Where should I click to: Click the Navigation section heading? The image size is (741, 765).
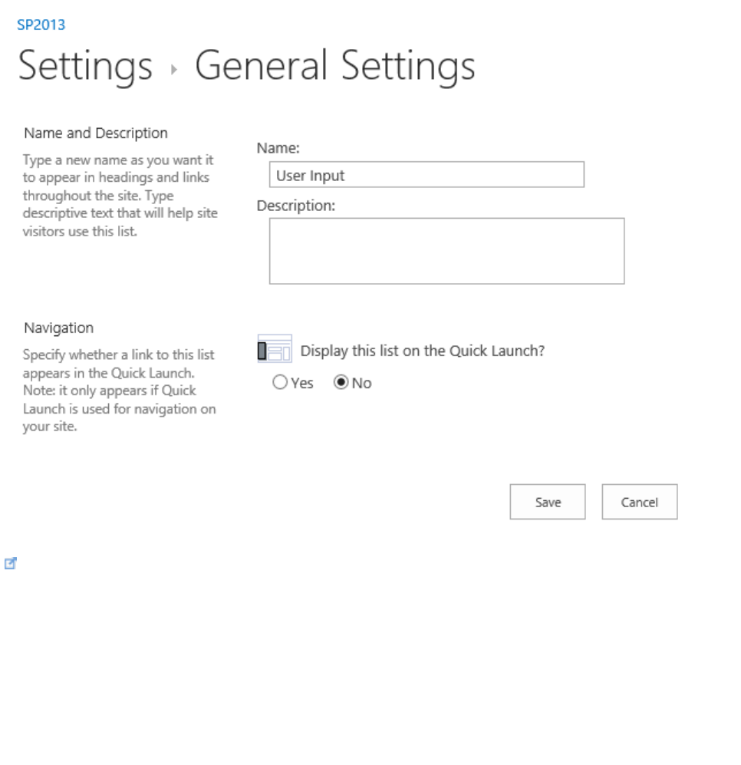pos(58,328)
